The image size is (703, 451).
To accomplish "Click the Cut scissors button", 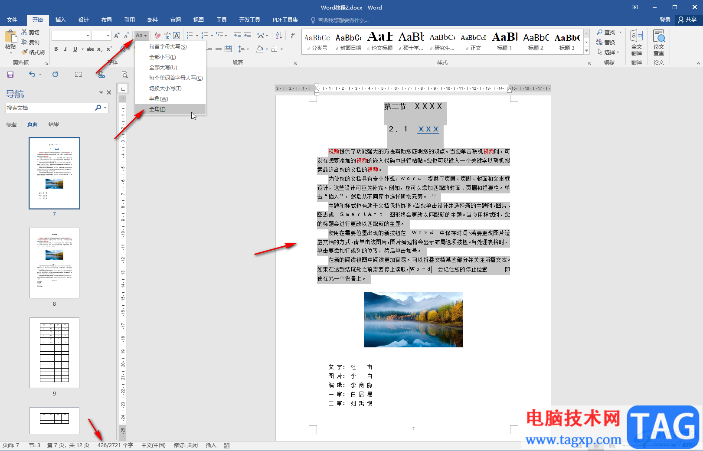I will coord(30,33).
